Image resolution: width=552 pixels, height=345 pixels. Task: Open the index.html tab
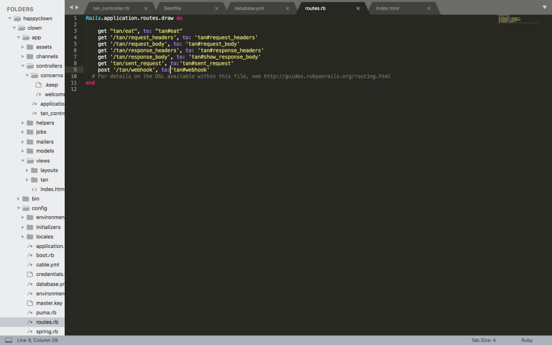tap(387, 8)
